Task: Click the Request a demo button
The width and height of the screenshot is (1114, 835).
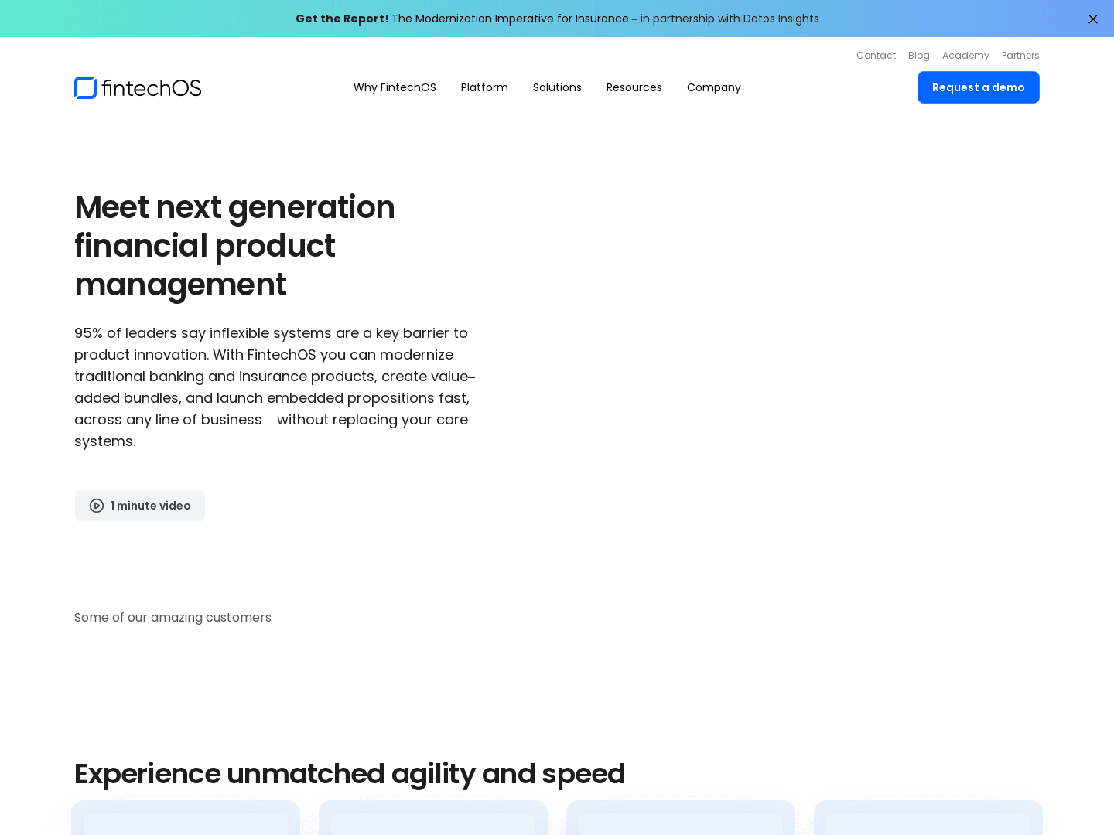Action: 978,87
